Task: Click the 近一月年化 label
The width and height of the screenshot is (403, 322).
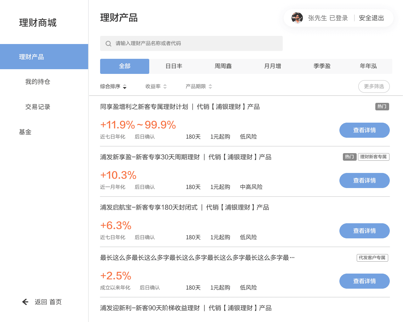Action: (x=113, y=187)
